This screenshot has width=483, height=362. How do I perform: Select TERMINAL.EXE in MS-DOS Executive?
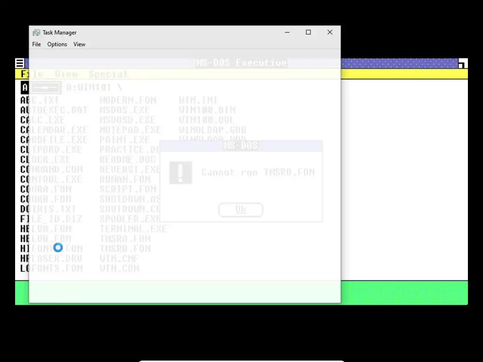tap(133, 229)
